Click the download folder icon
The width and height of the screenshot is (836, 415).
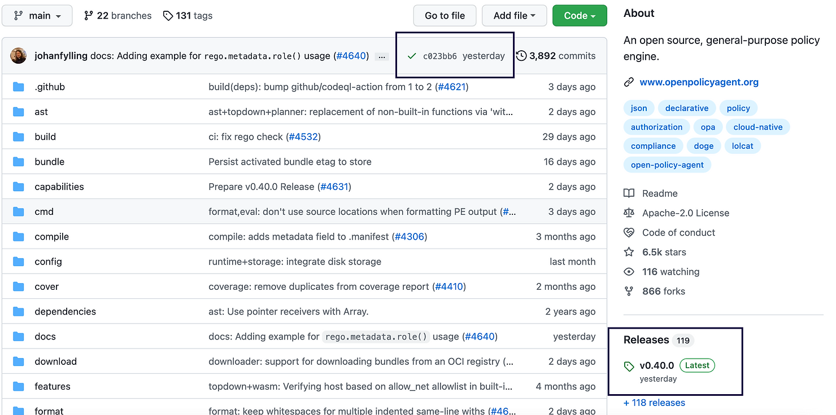(19, 361)
